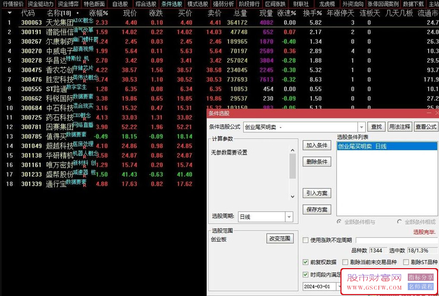Select the 特色版面 tab
This screenshot has width=439, height=296.
coord(94,4)
